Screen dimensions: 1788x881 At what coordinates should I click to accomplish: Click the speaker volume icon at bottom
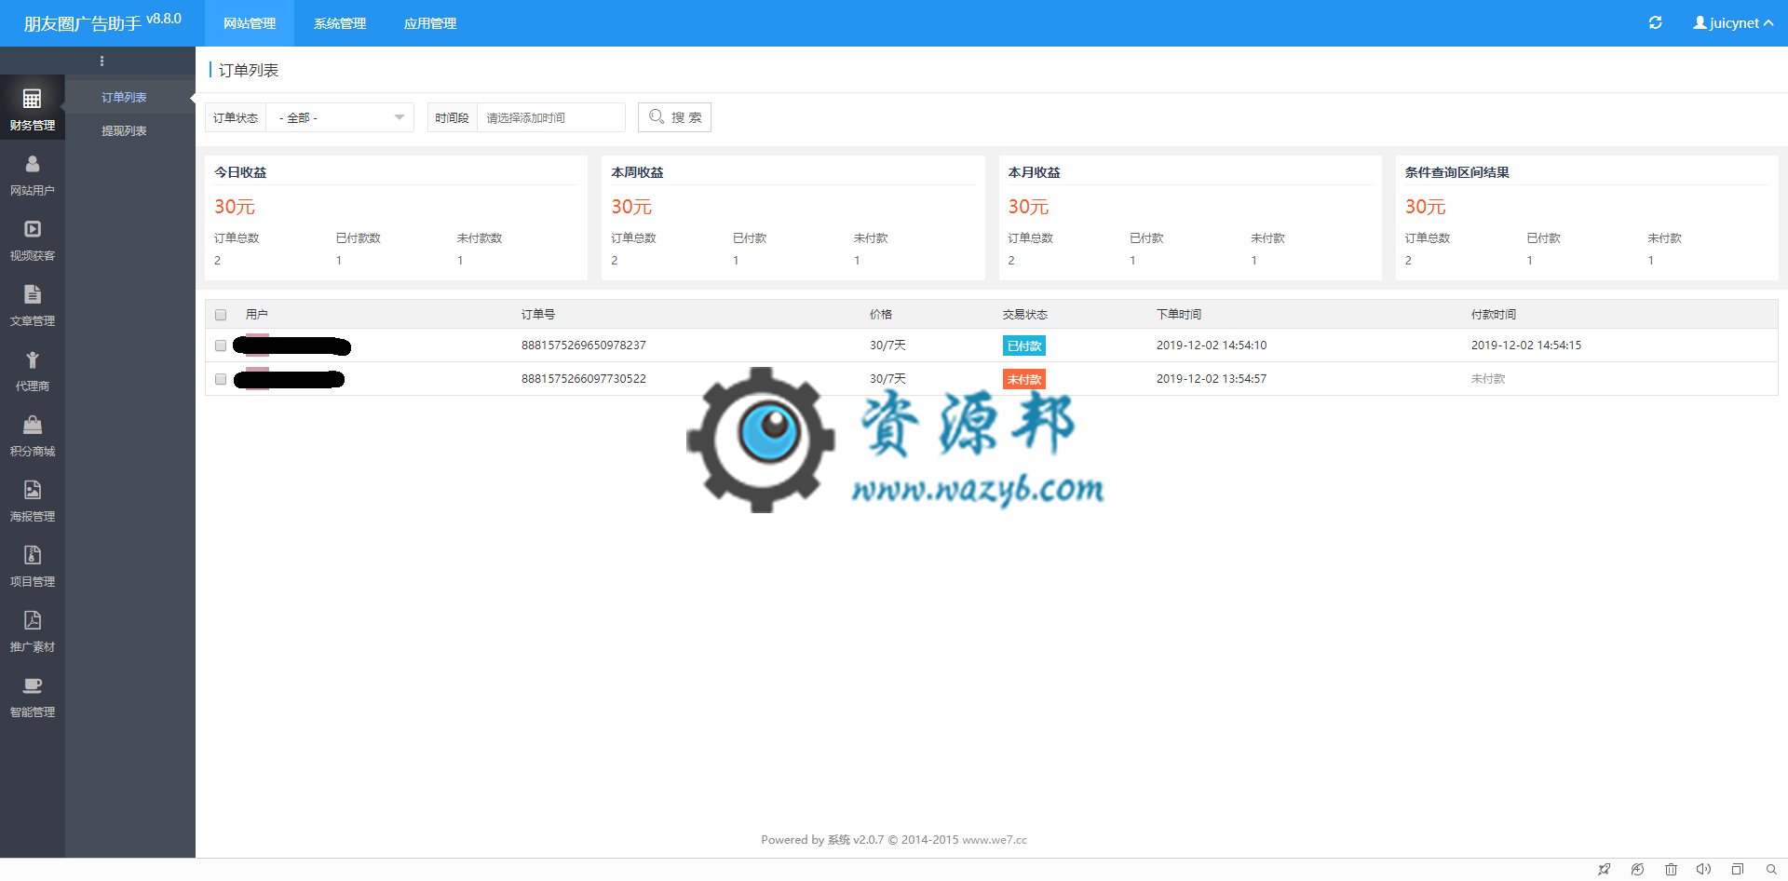tap(1703, 869)
